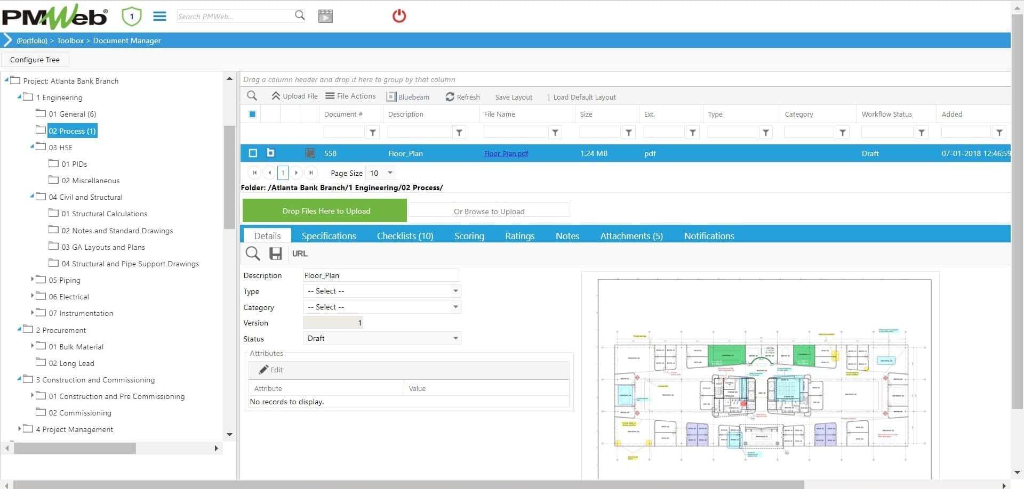Collapse the 1 Engineering tree node

(19, 97)
